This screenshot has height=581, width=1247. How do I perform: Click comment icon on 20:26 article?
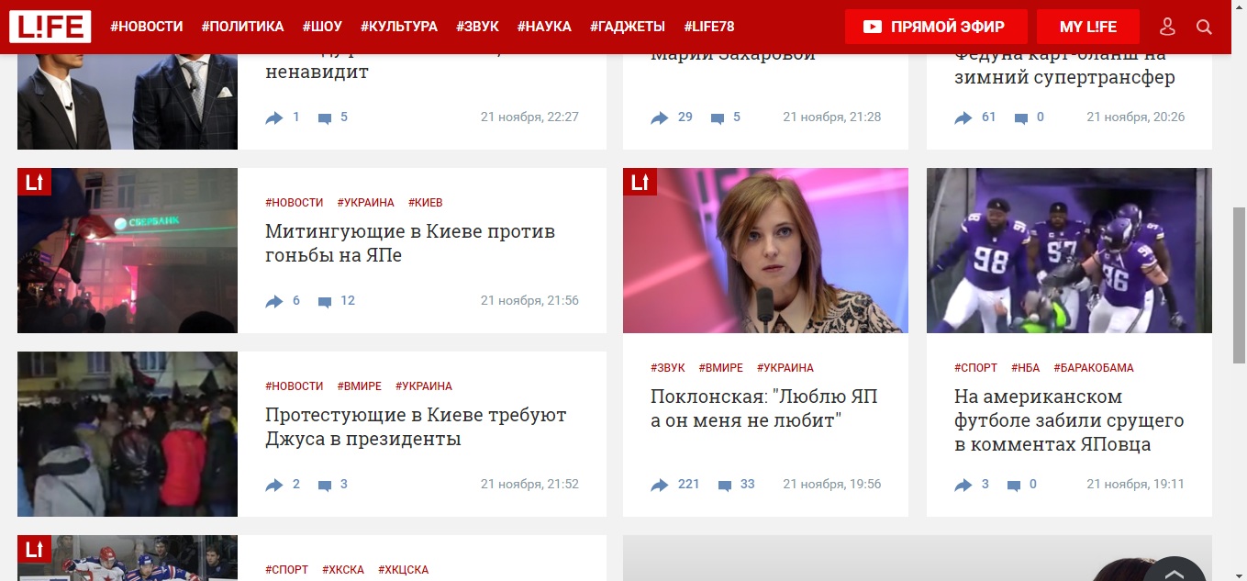(1021, 118)
